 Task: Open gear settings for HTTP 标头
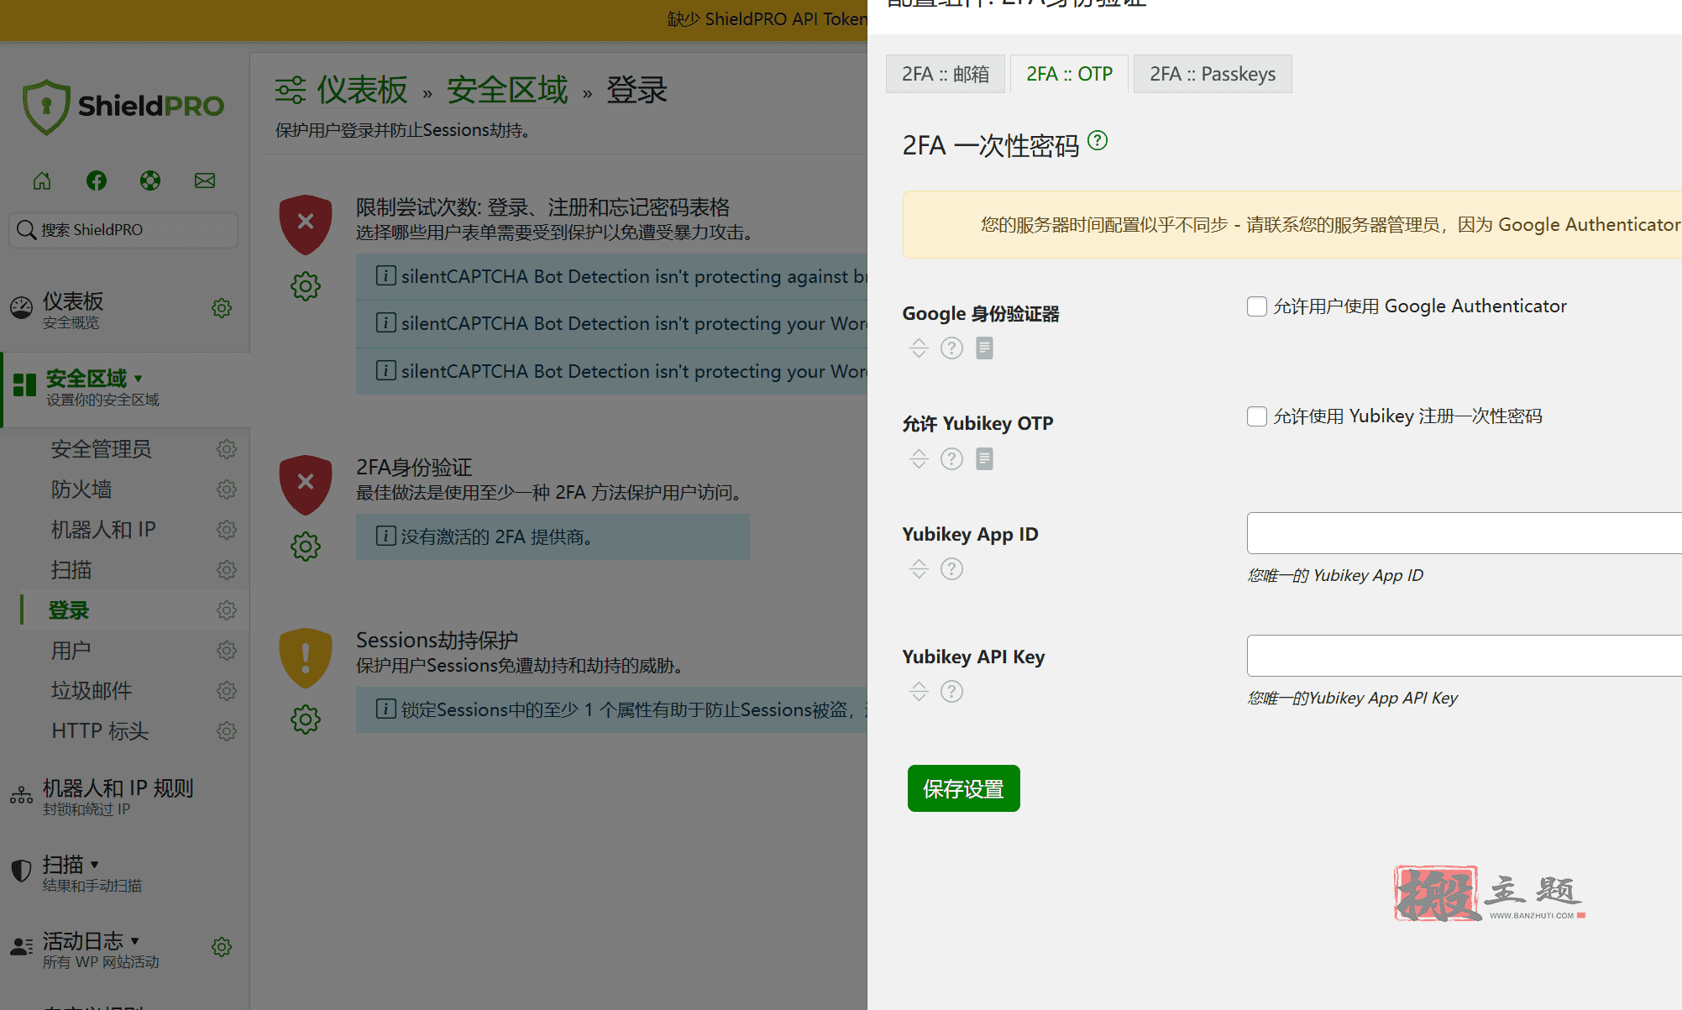227,731
